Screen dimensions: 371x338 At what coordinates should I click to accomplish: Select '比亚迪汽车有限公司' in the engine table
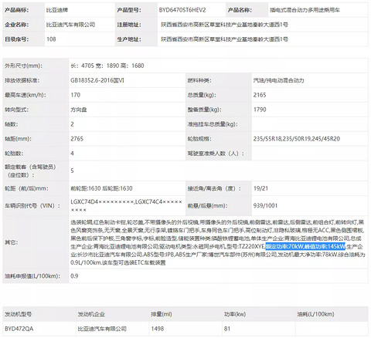coord(102,329)
